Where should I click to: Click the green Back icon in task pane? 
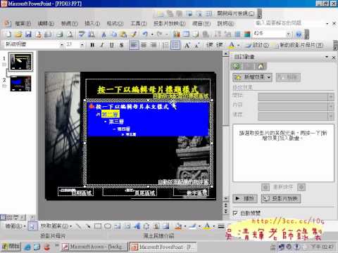point(236,66)
